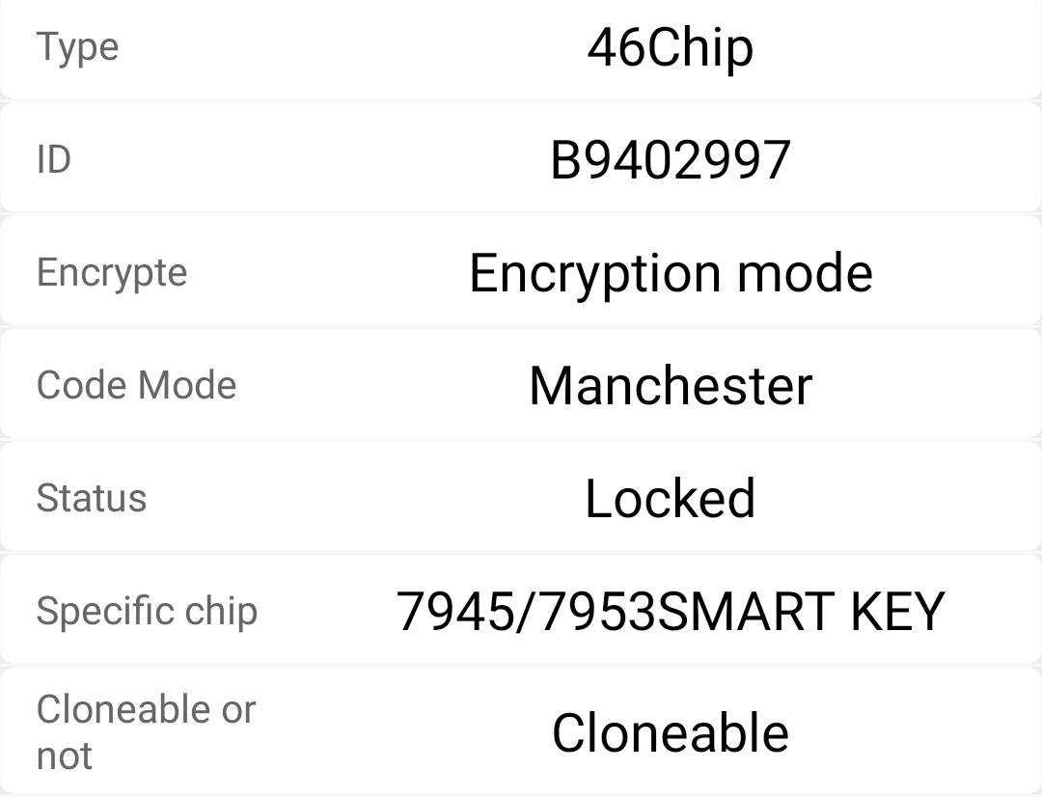Image resolution: width=1042 pixels, height=797 pixels.
Task: Select the Type label
Action: (78, 48)
